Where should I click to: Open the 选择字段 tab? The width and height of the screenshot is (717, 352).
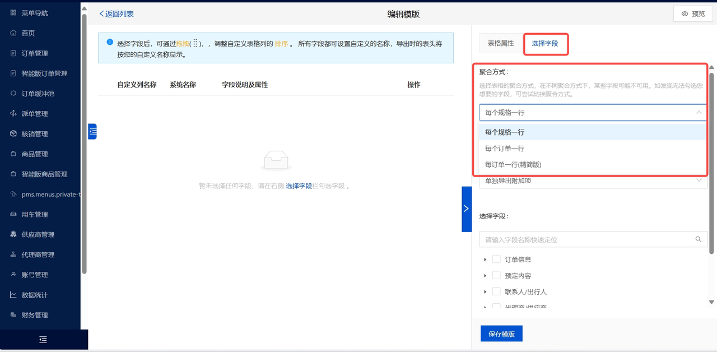[x=545, y=44]
